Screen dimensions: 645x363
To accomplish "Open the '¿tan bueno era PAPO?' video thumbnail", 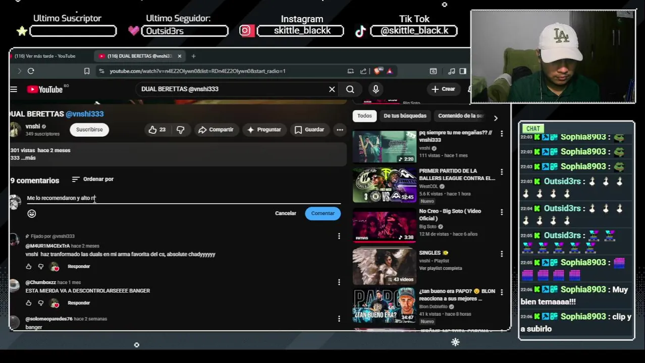I will pyautogui.click(x=385, y=306).
